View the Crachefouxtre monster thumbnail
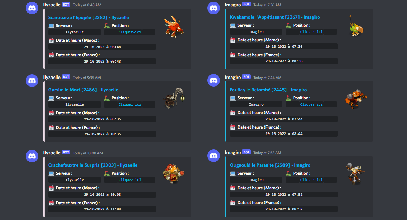407x220 pixels. (x=174, y=173)
